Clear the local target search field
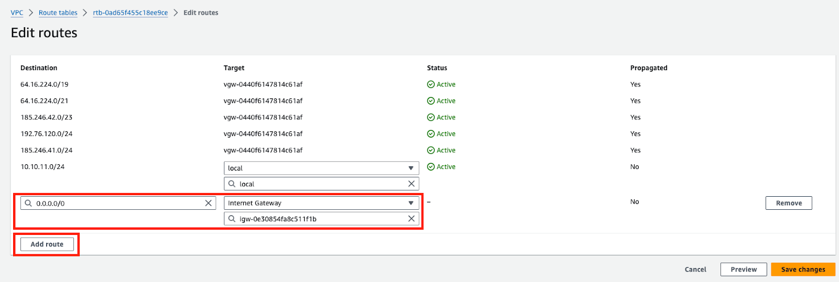 click(411, 184)
